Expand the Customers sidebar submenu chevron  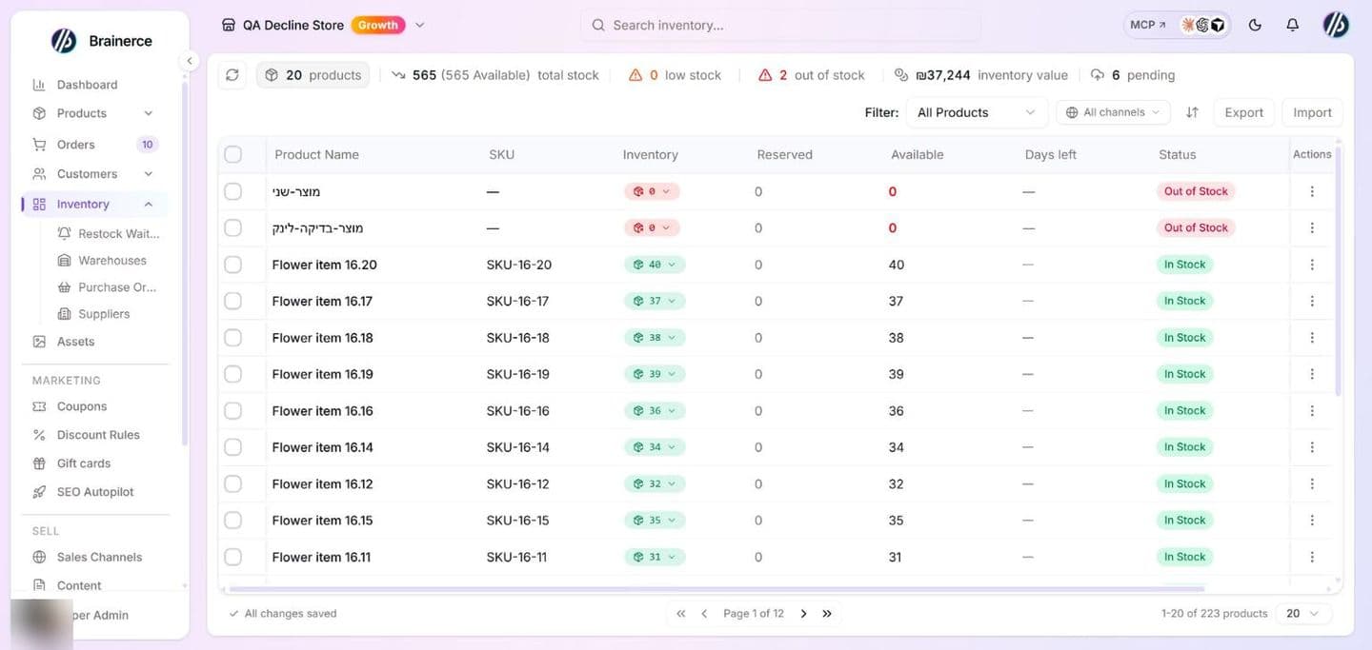coord(148,174)
